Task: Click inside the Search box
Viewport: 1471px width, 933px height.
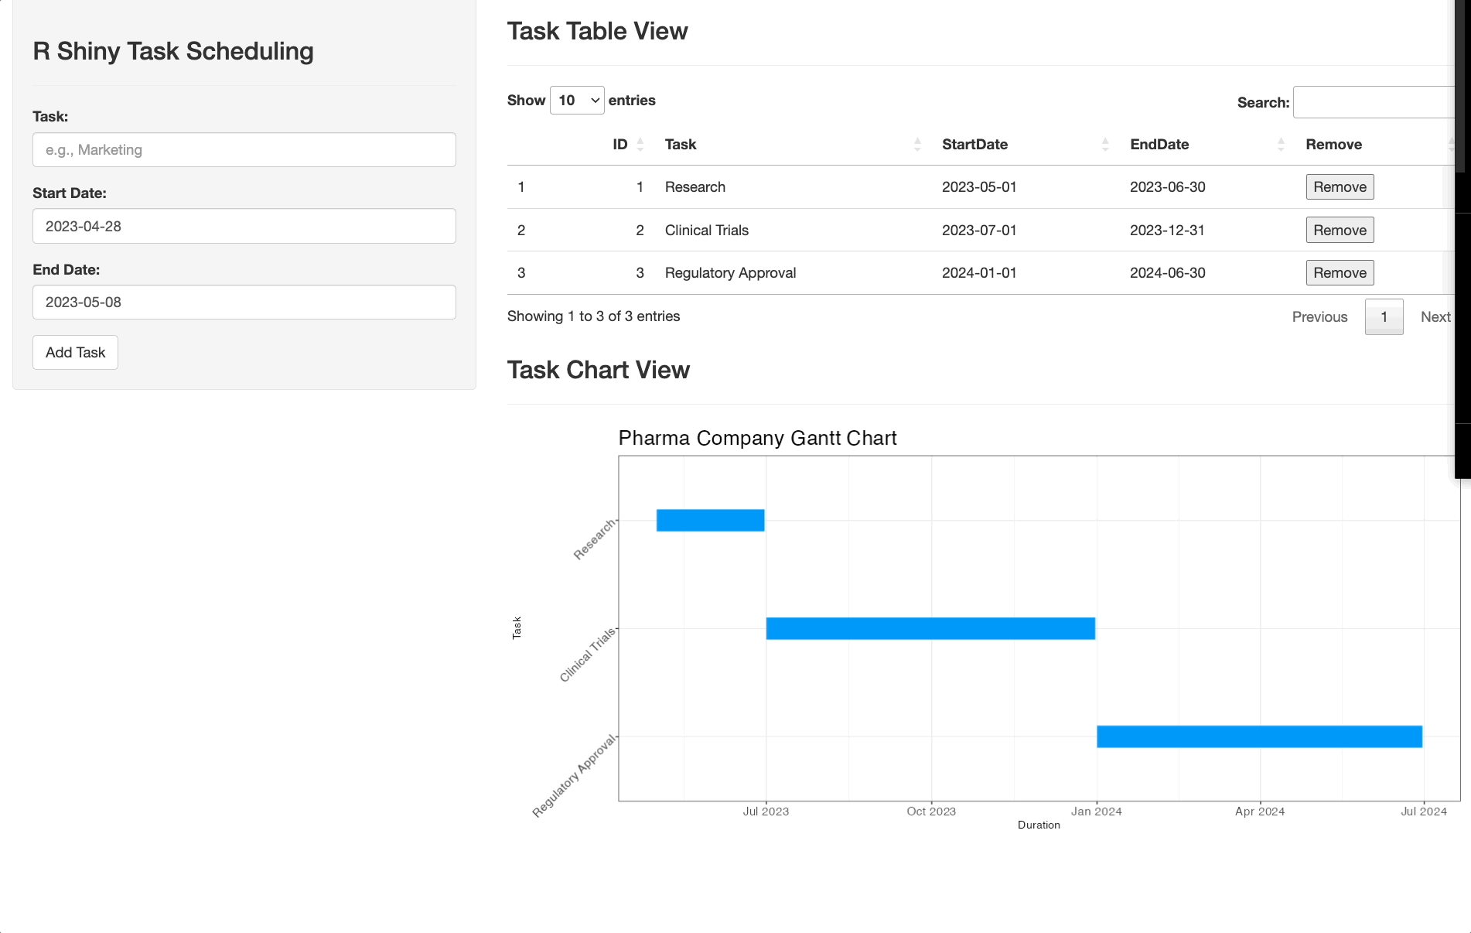Action: tap(1377, 101)
